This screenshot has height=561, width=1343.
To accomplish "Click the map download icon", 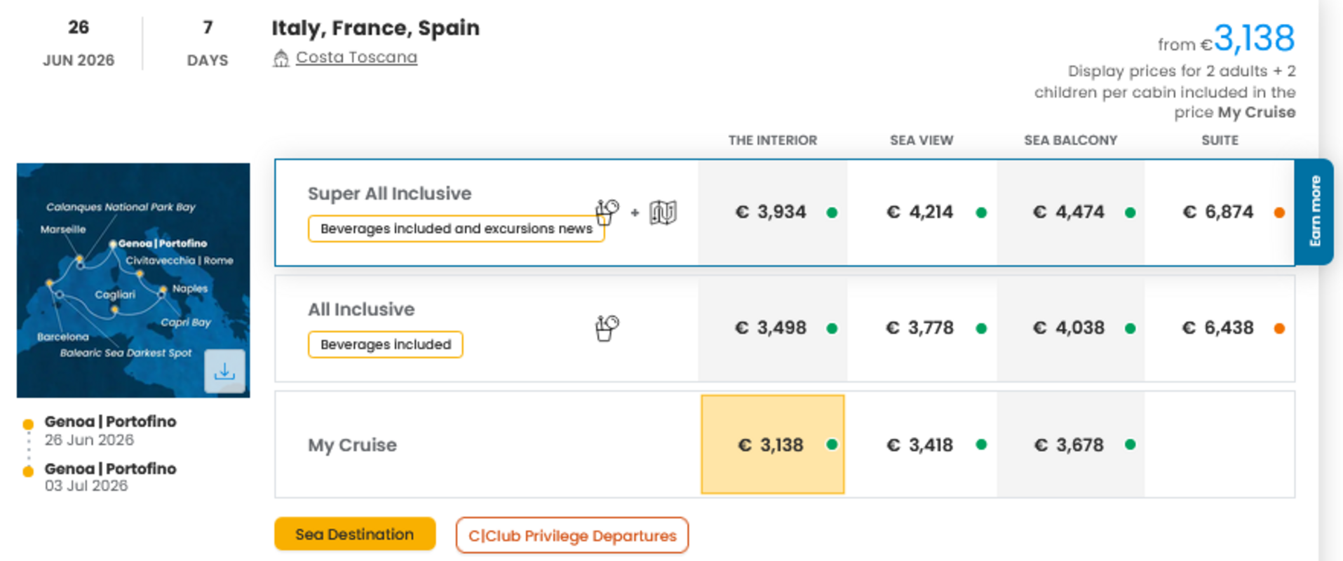I will [224, 371].
